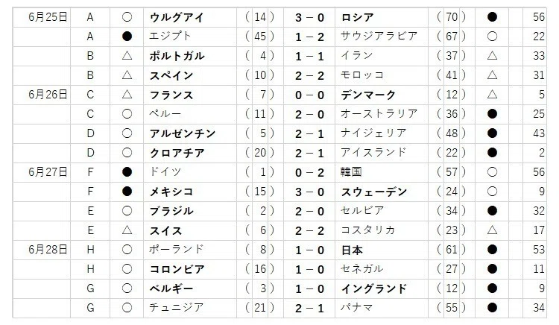The width and height of the screenshot is (559, 325).
Task: Select the 6月25日 date cell
Action: [42, 17]
